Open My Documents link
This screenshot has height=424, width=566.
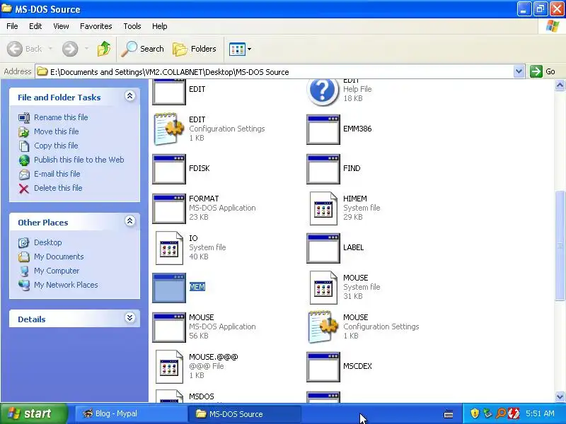click(x=59, y=257)
